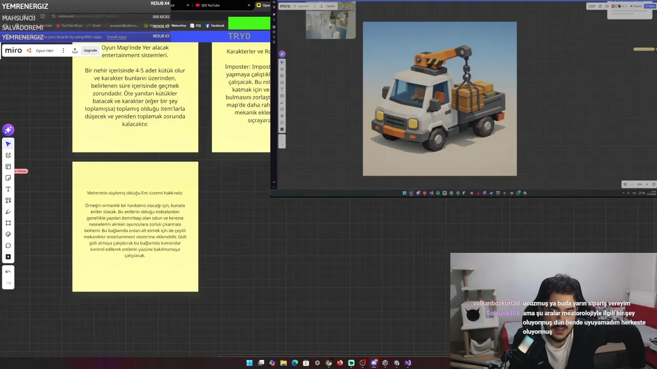Click the Upgrade button
This screenshot has width=657, height=369.
point(90,50)
